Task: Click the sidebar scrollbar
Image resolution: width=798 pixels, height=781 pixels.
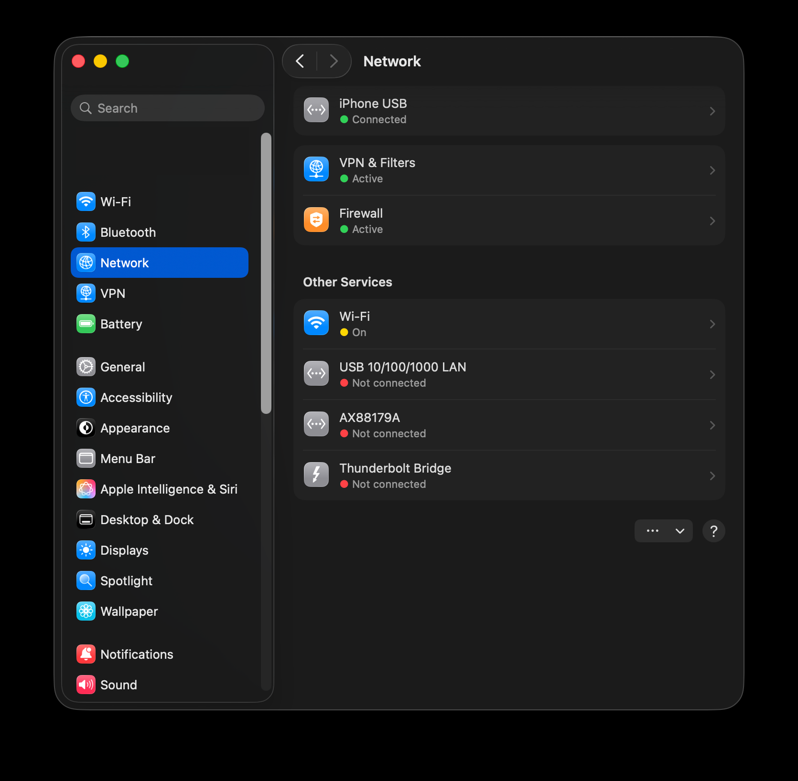Action: pos(266,272)
